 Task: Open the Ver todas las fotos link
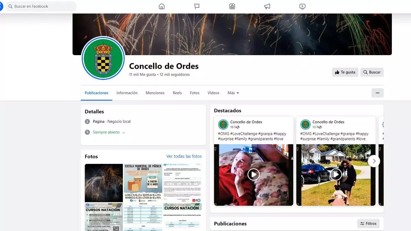coord(184,156)
